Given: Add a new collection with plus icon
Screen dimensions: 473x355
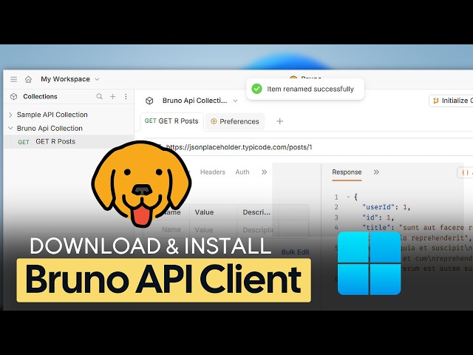Looking at the screenshot, I should (113, 97).
